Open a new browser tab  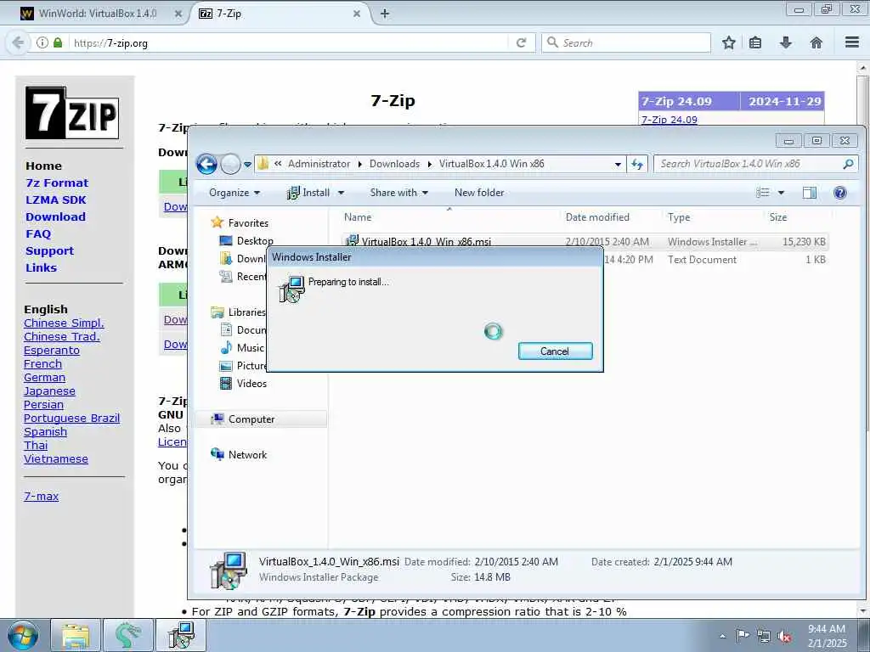tap(385, 14)
